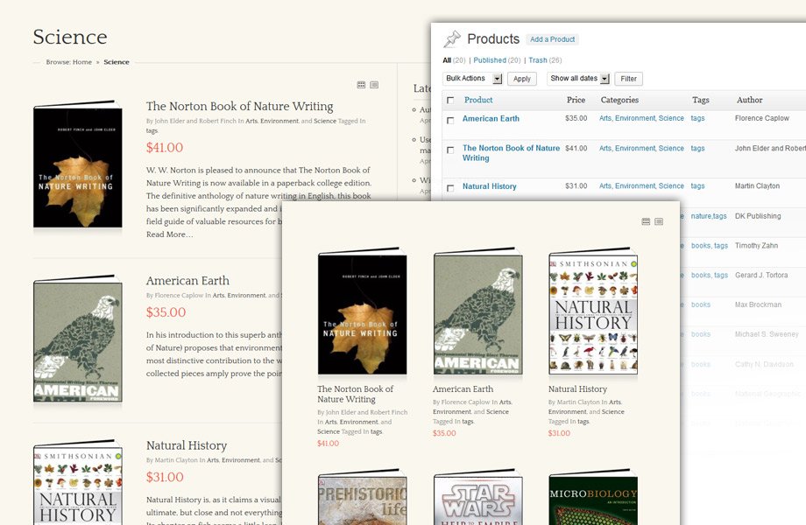
Task: Switch to grid view on the Science list page
Action: [361, 85]
